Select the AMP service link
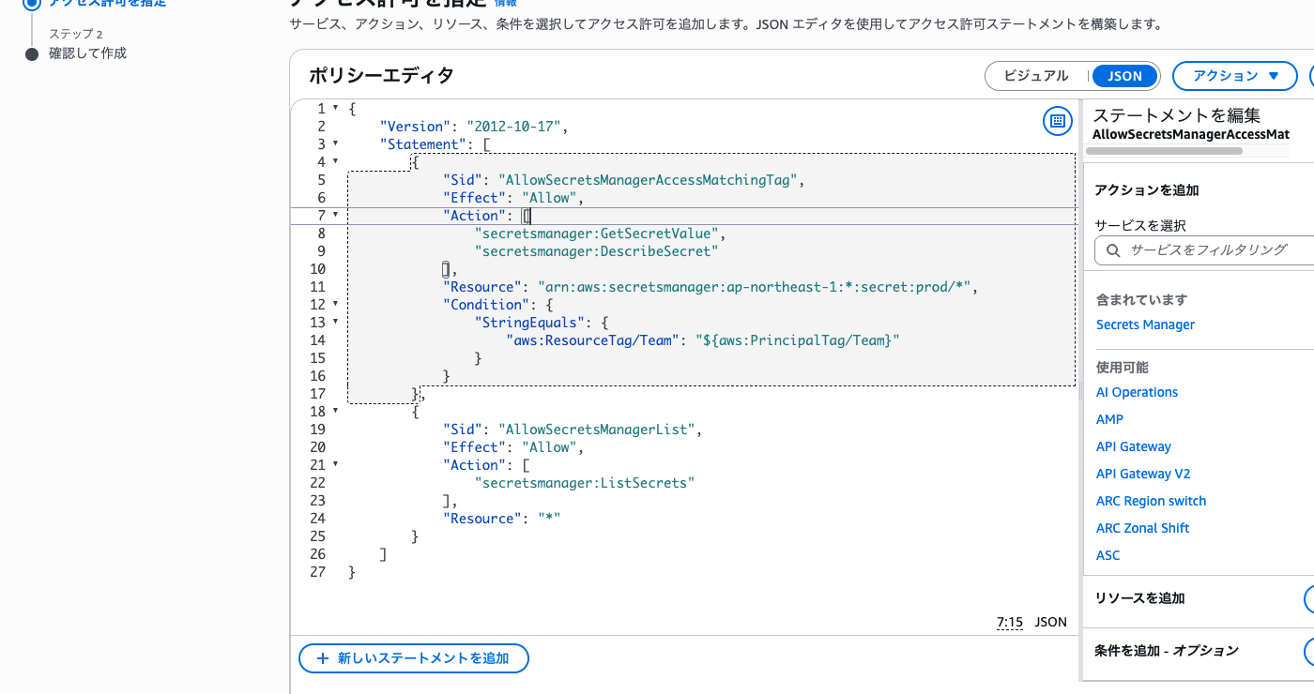Image resolution: width=1314 pixels, height=694 pixels. coord(1109,419)
